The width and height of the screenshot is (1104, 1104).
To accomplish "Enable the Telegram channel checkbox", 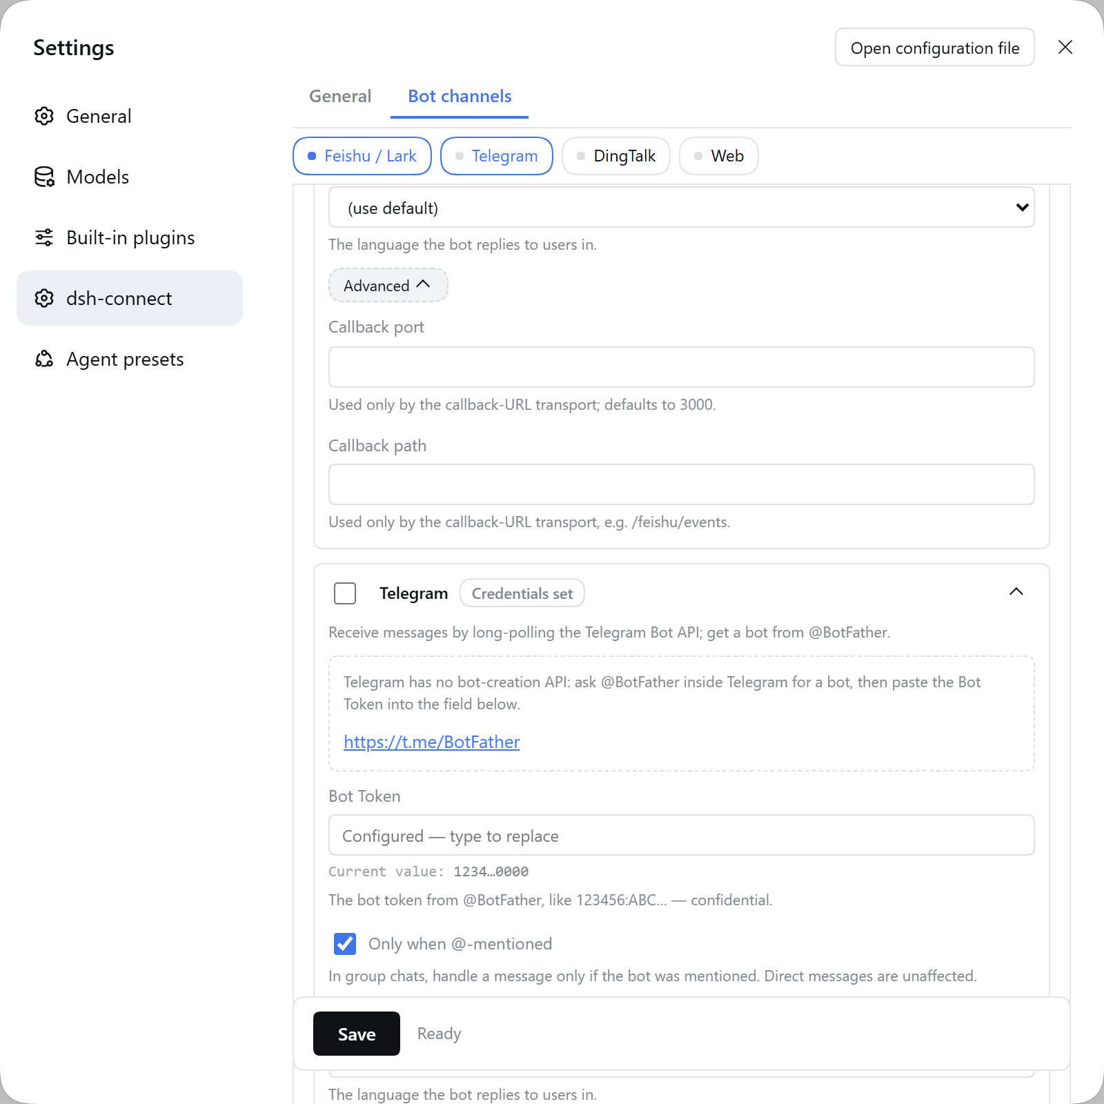I will pos(345,593).
